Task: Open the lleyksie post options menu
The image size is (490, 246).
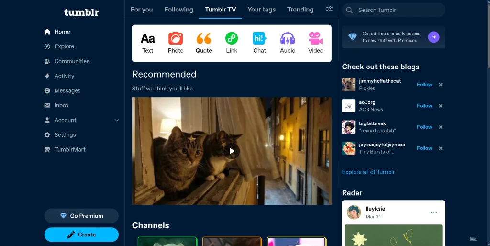Action: click(x=434, y=212)
